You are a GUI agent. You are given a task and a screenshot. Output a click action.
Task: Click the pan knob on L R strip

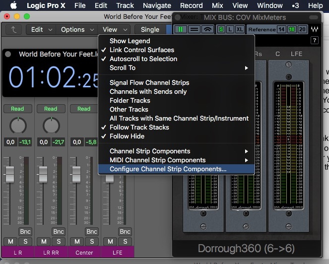tap(18, 126)
